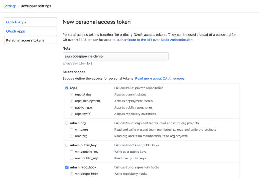Enable the write:repo_hook scope

71,174
